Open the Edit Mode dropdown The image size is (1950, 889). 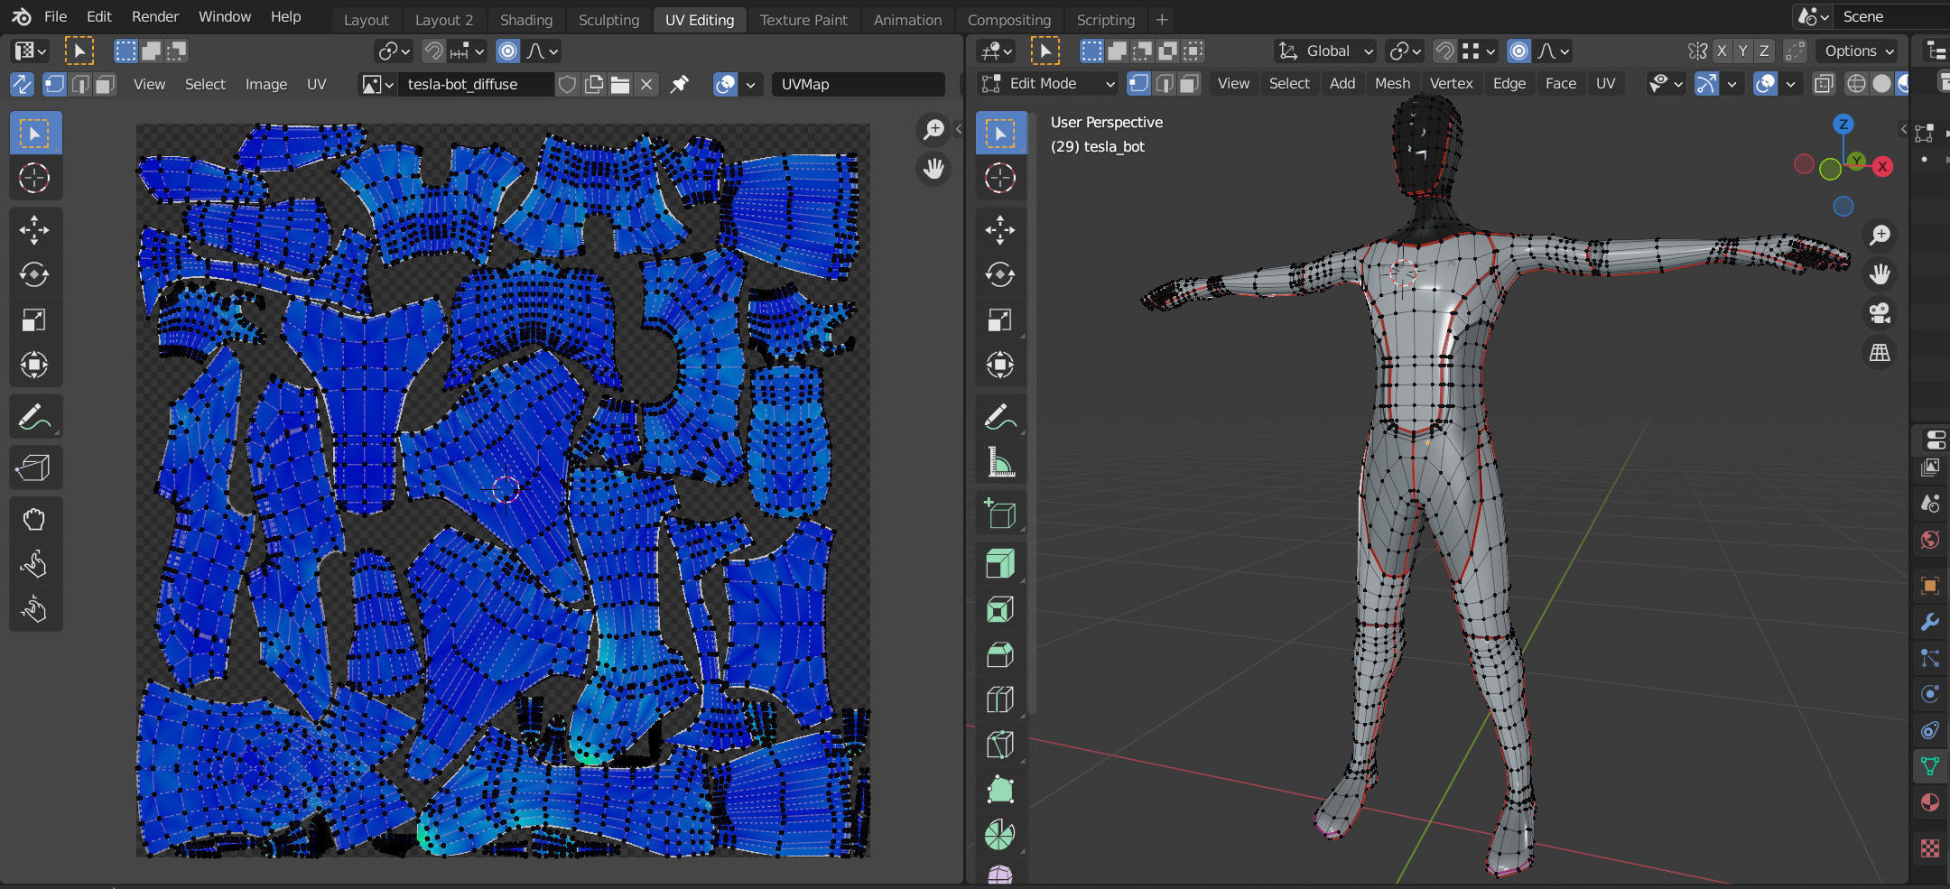click(1049, 84)
